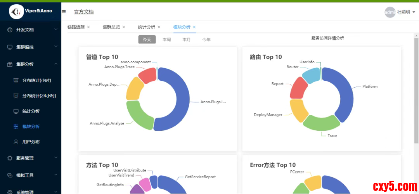The image size is (419, 194).
Task: Click the 集群分析 box icon
Action: point(10,64)
